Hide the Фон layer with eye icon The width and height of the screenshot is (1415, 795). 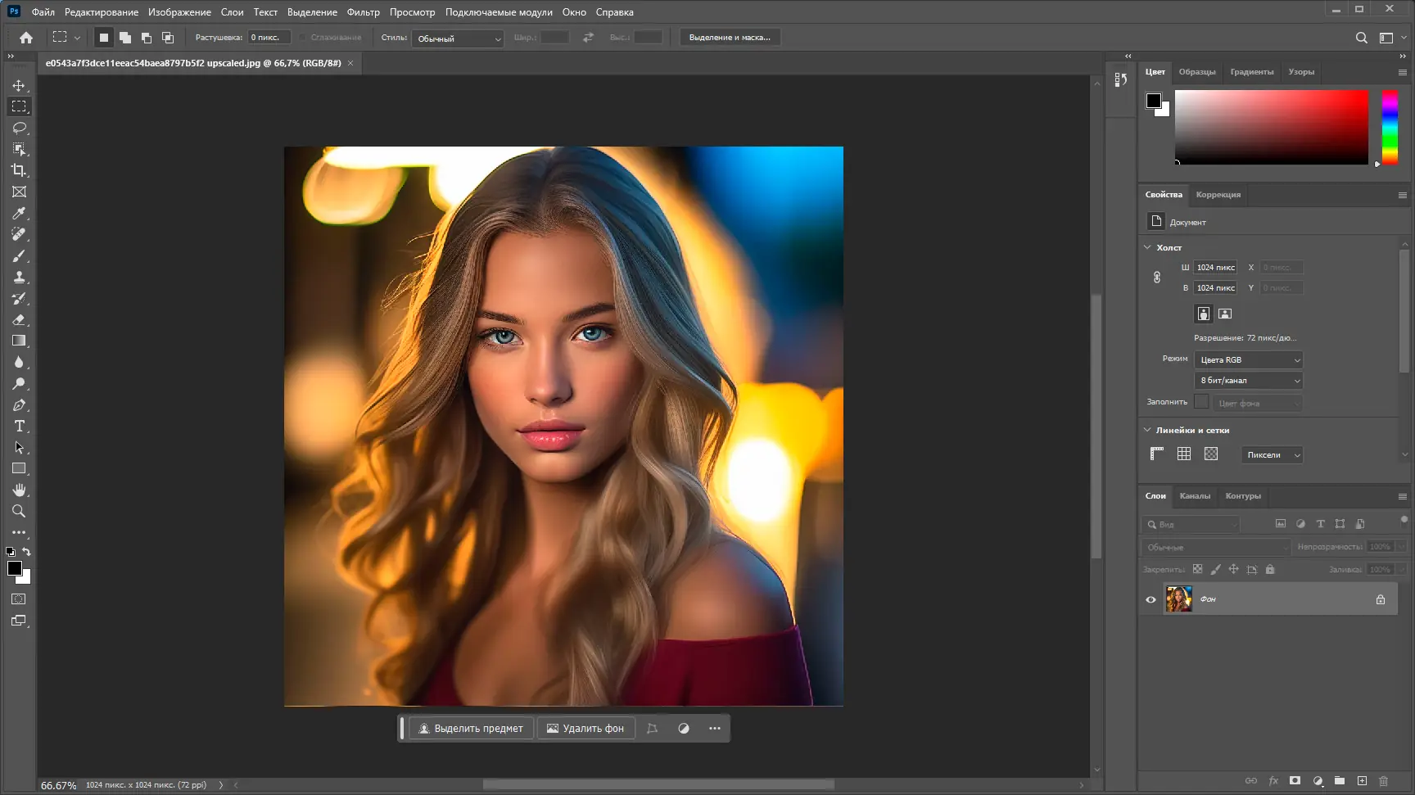(x=1151, y=599)
